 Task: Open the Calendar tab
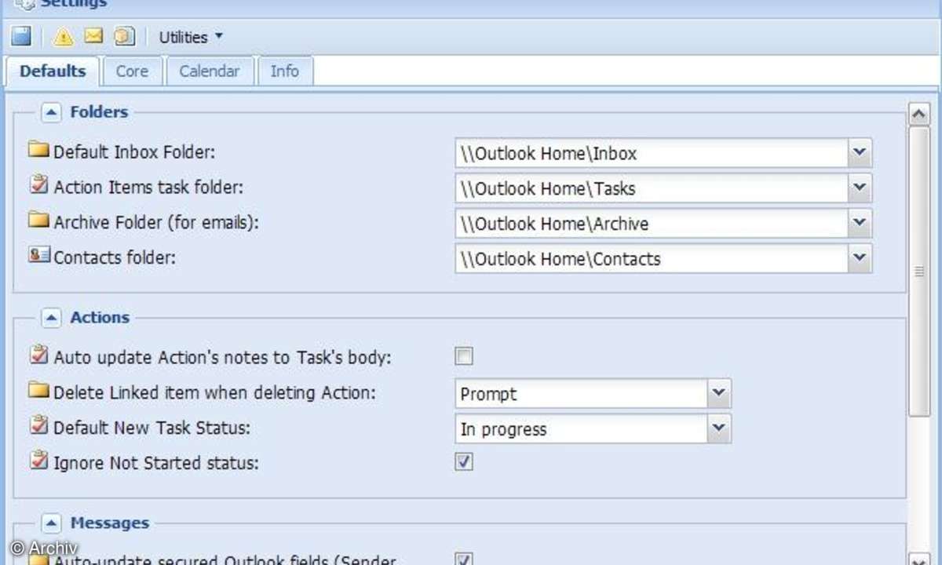[209, 71]
